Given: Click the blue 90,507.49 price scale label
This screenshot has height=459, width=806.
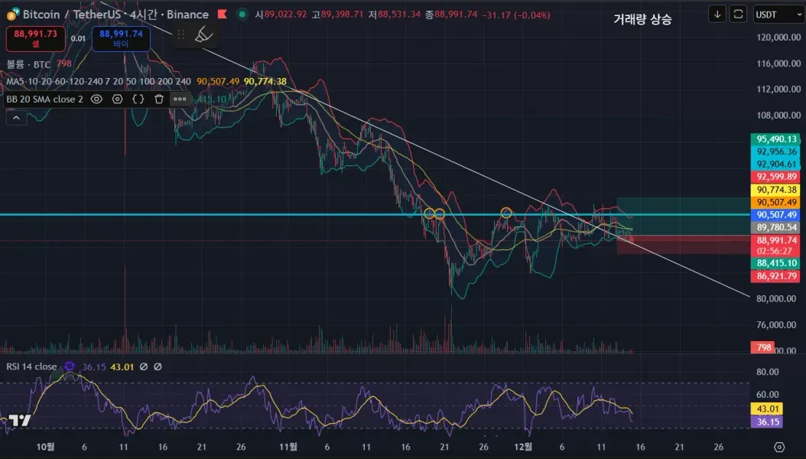Looking at the screenshot, I should point(776,215).
